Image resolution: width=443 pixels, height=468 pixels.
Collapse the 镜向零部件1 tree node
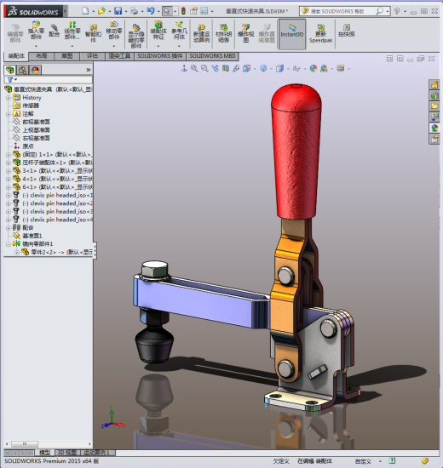tap(9, 244)
